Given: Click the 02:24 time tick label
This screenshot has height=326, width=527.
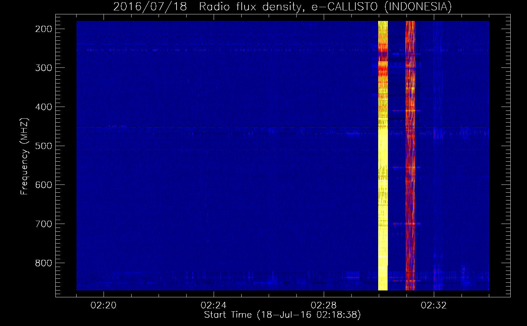Looking at the screenshot, I should (x=214, y=305).
